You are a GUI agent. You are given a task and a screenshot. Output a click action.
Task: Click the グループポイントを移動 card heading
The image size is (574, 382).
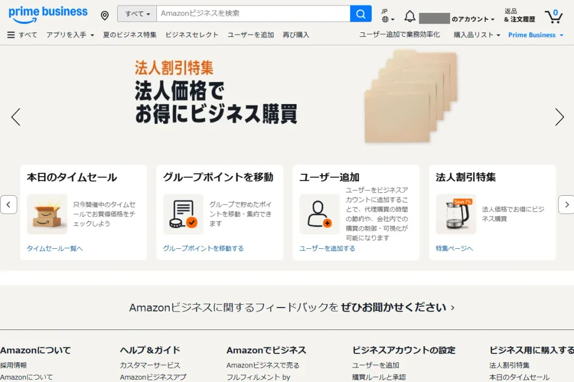(218, 177)
